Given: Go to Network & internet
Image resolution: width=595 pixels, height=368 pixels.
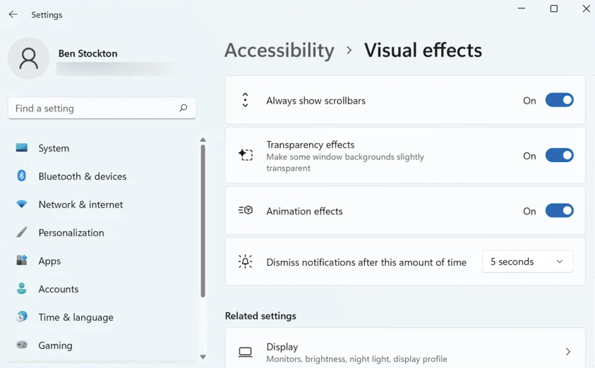Looking at the screenshot, I should [x=102, y=204].
